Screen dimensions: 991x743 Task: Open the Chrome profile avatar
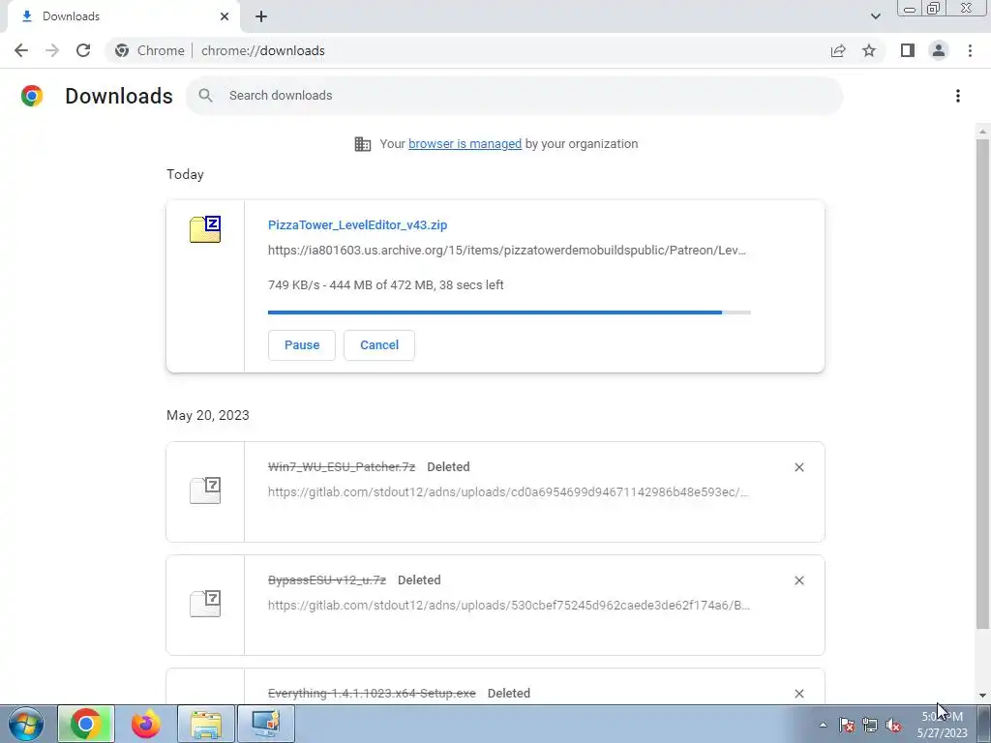(939, 50)
